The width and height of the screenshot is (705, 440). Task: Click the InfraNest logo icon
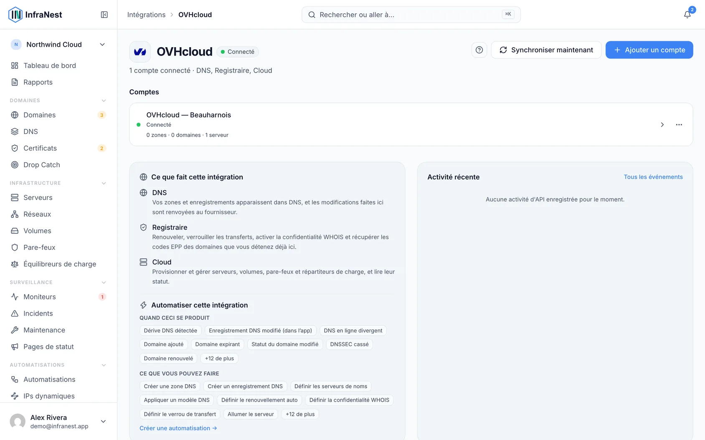click(15, 15)
